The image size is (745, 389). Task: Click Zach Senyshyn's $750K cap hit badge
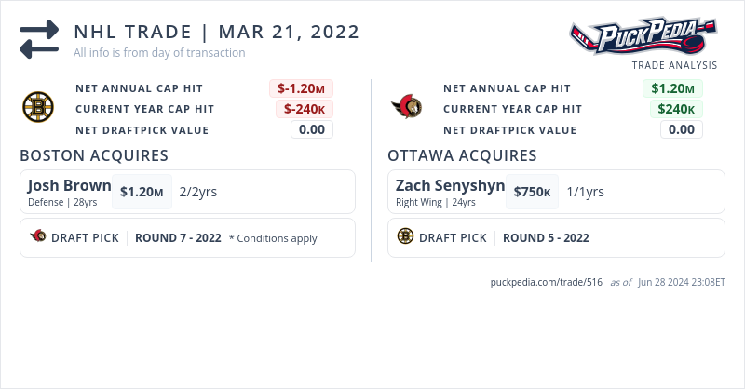coord(532,192)
